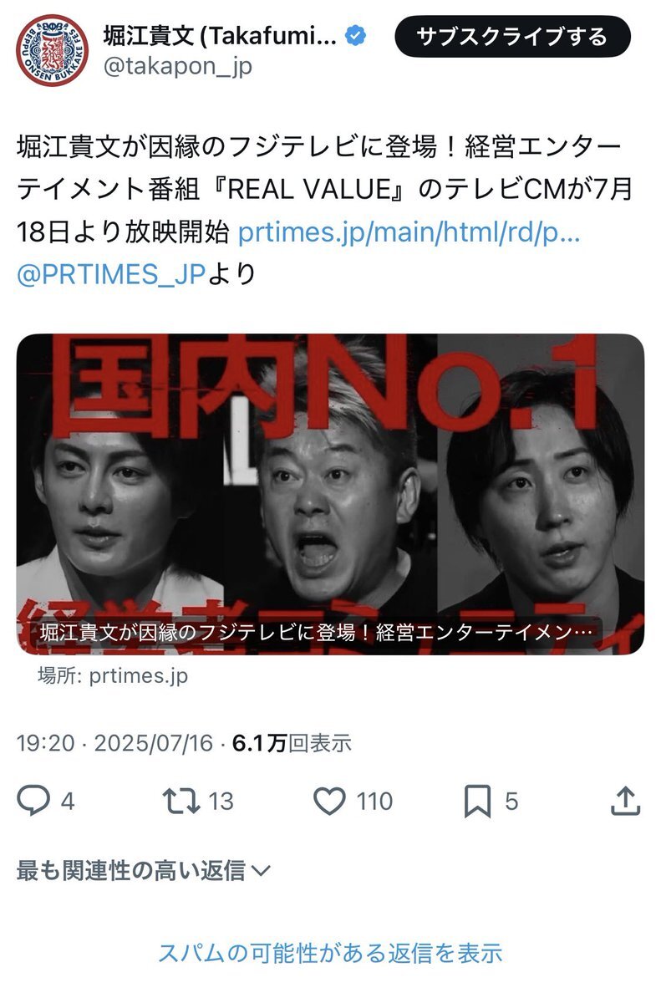
Task: Open the @PRTIMES_JP mention
Action: pos(110,273)
